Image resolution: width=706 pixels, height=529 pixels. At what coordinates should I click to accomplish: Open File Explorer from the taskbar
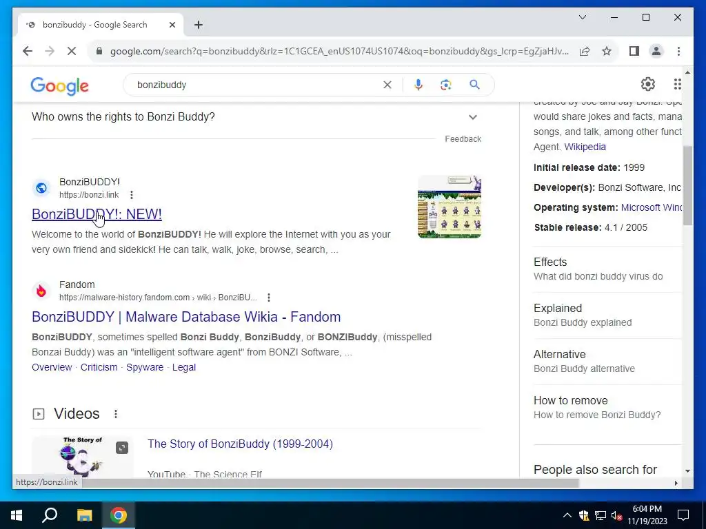point(84,515)
